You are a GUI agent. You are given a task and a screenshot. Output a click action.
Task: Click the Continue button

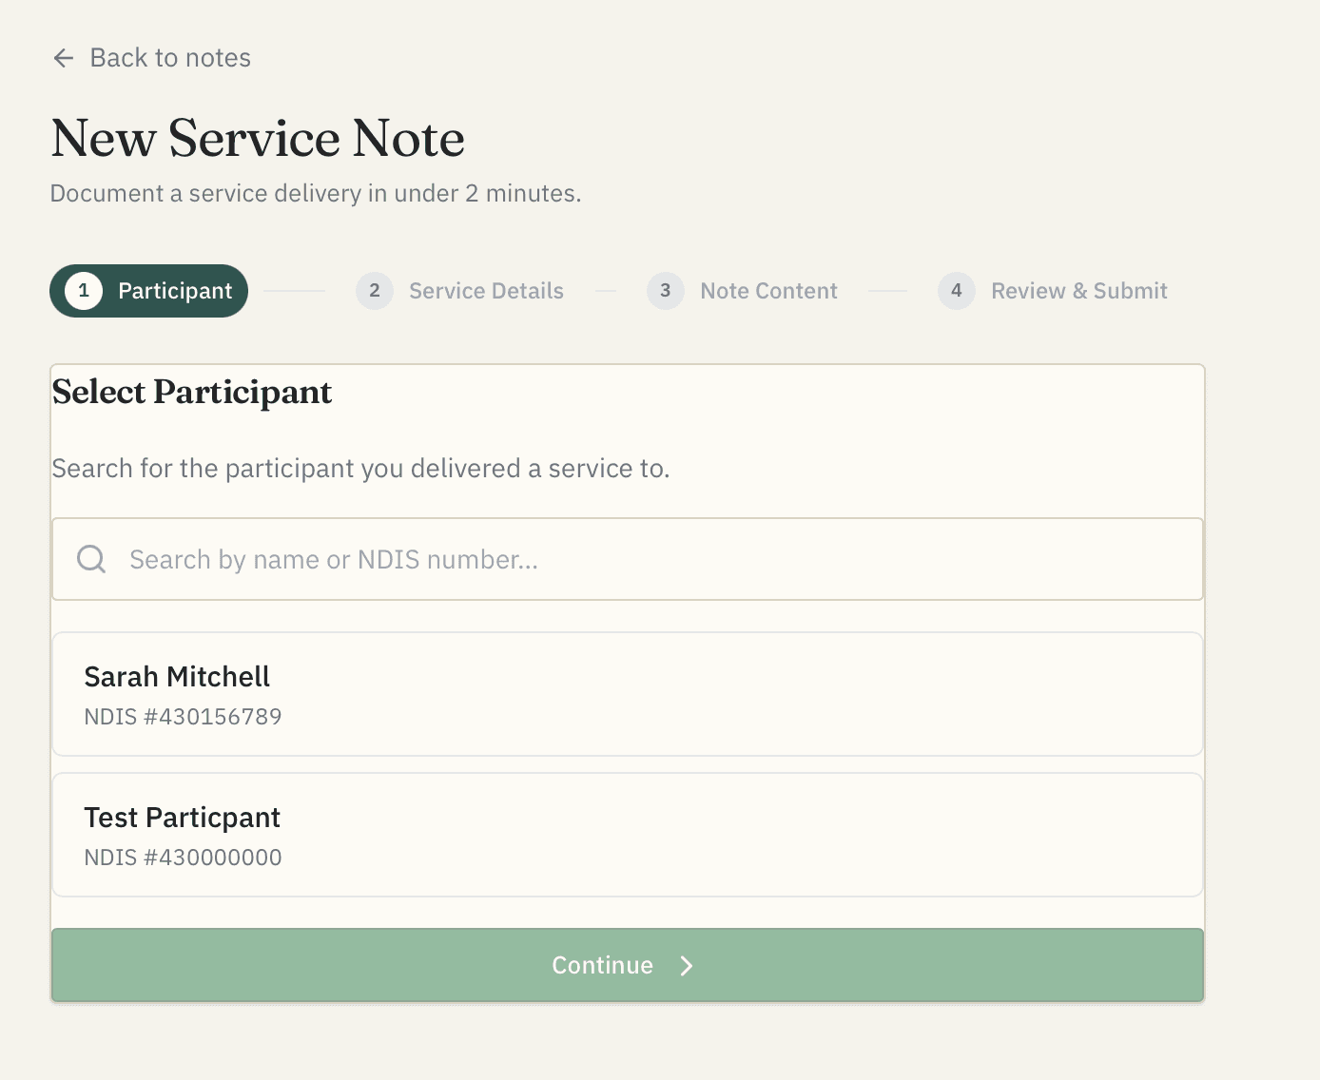pos(628,965)
